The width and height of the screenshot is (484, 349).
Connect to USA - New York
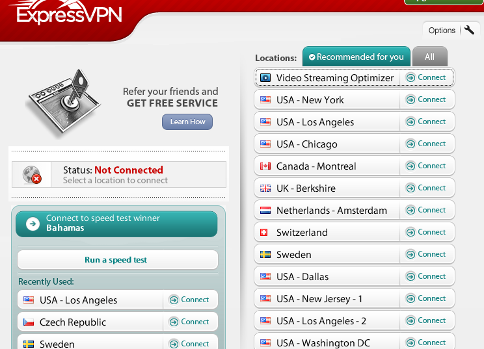tap(426, 99)
